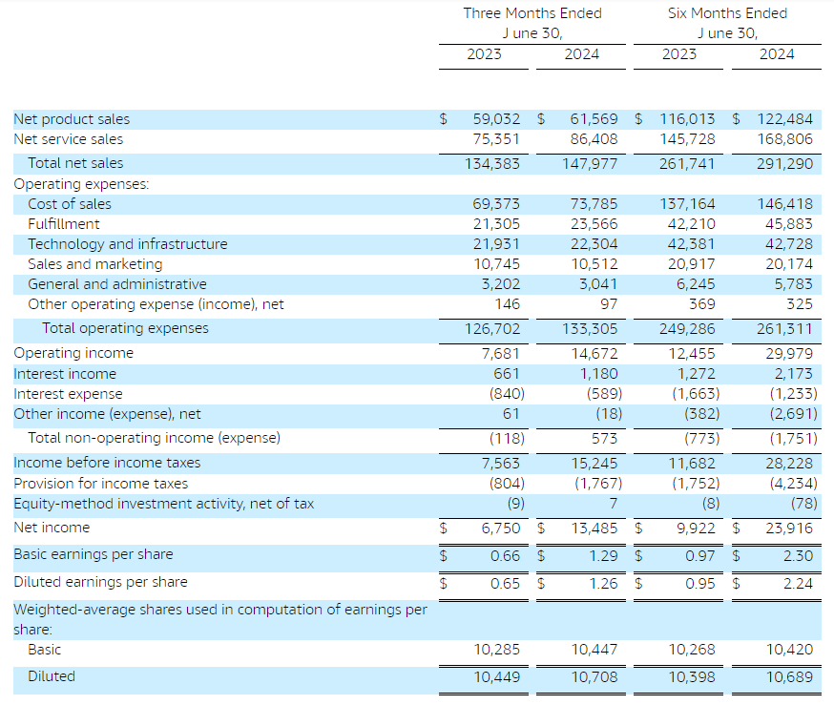This screenshot has height=705, width=834.
Task: Click the Six Months Ended column header
Action: (x=727, y=13)
